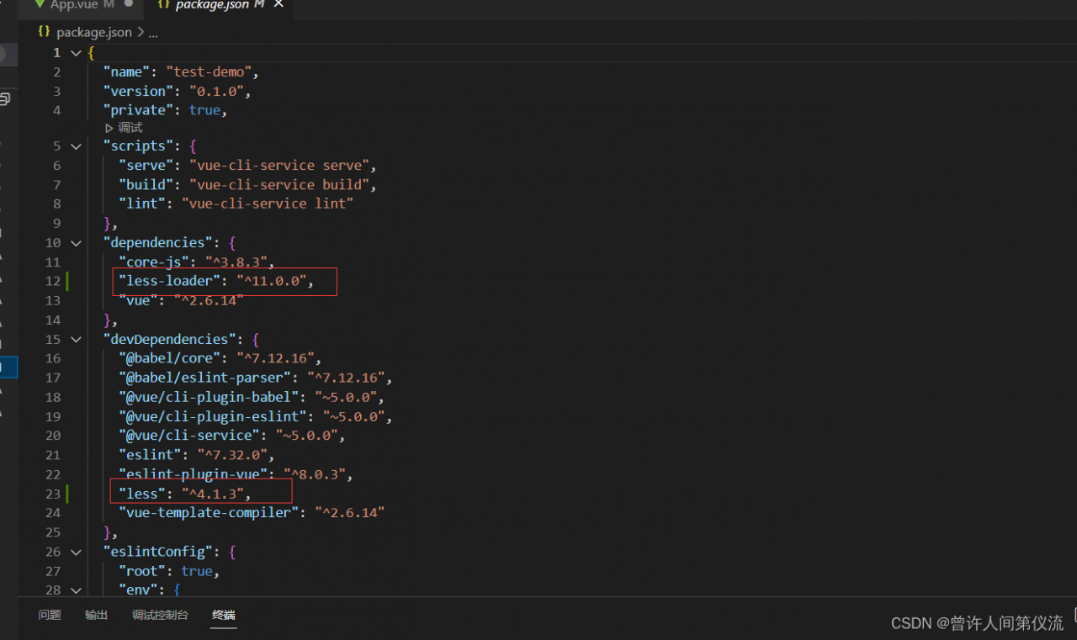Open the 问题 (Problems) panel tab
1077x640 pixels.
click(50, 616)
